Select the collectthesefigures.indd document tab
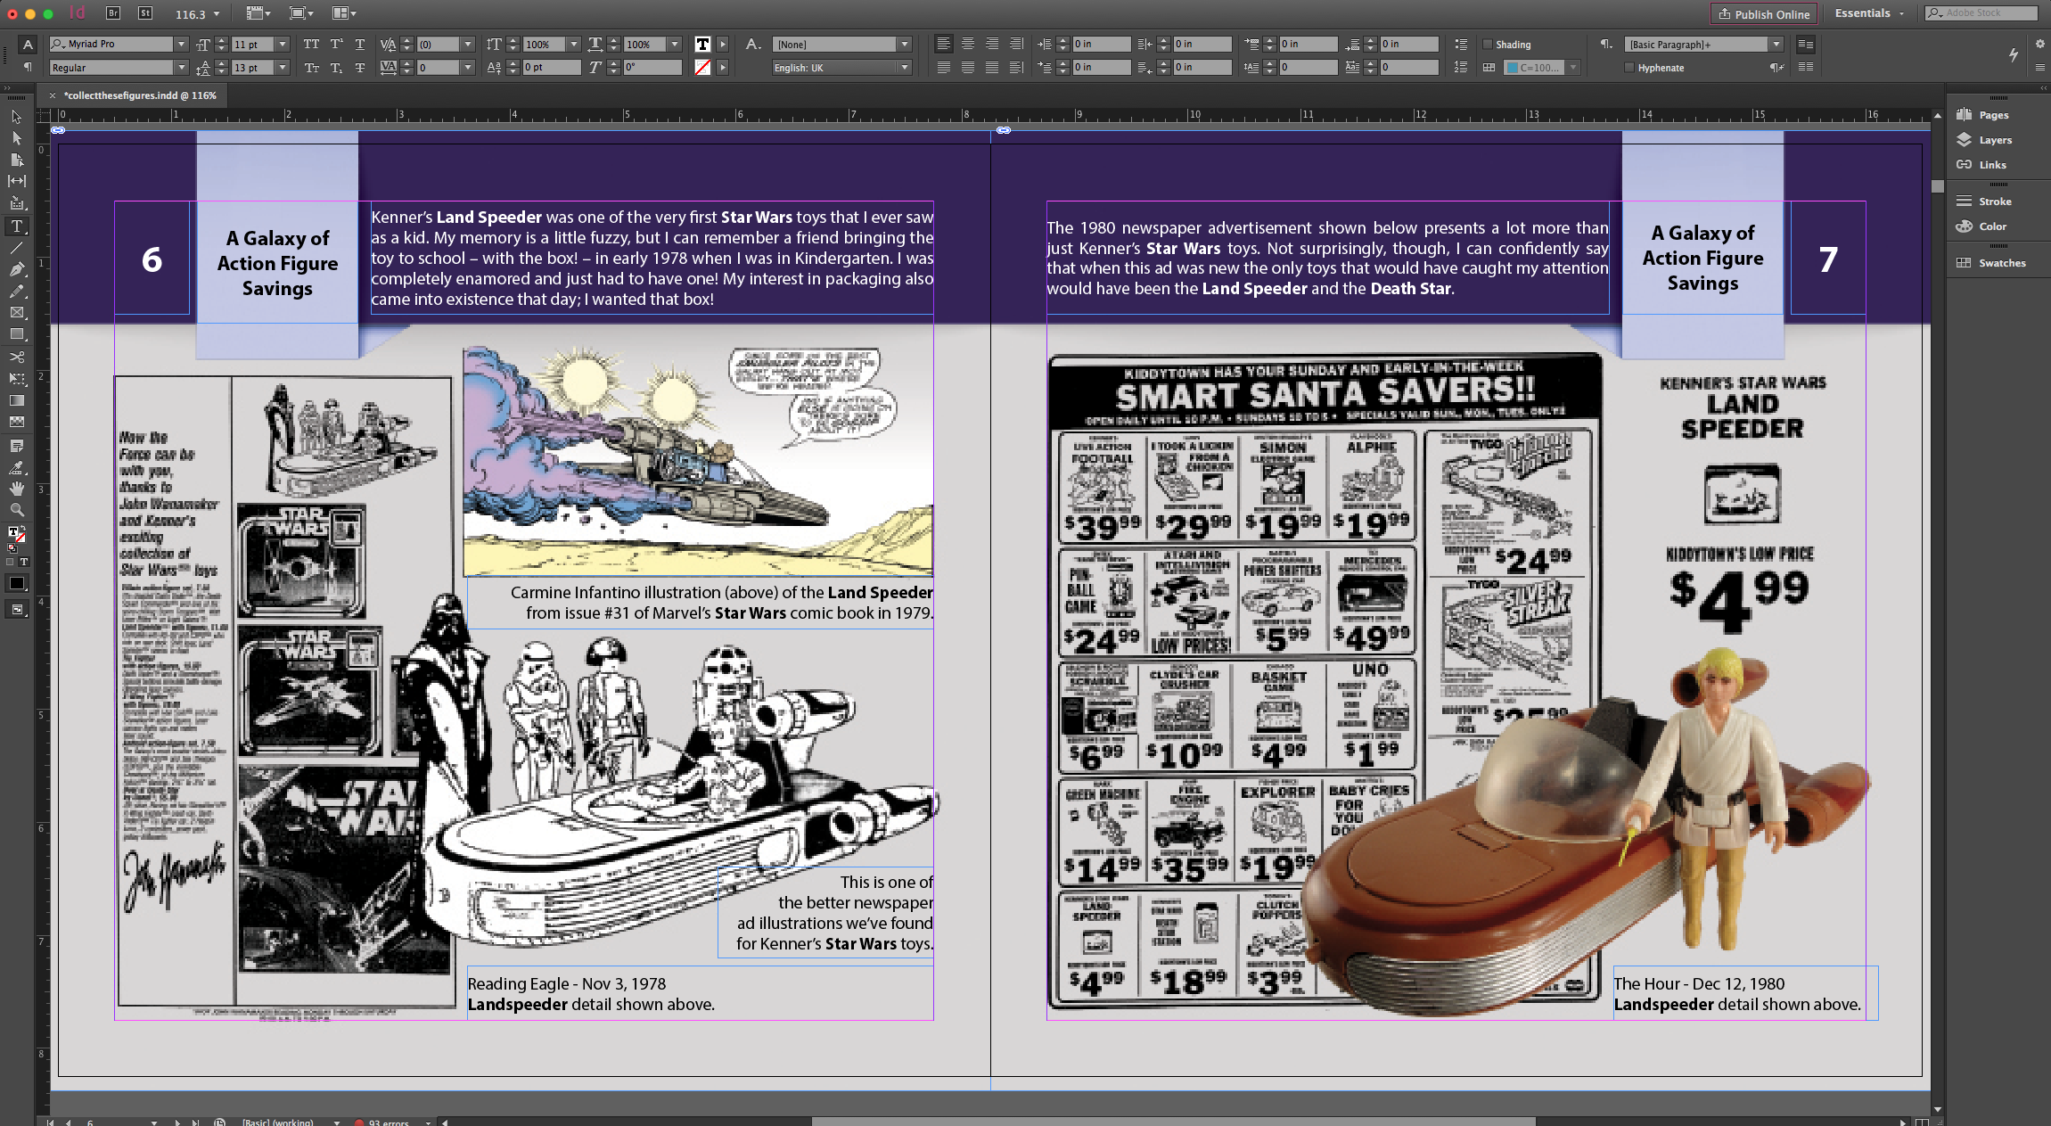This screenshot has width=2051, height=1126. click(140, 95)
